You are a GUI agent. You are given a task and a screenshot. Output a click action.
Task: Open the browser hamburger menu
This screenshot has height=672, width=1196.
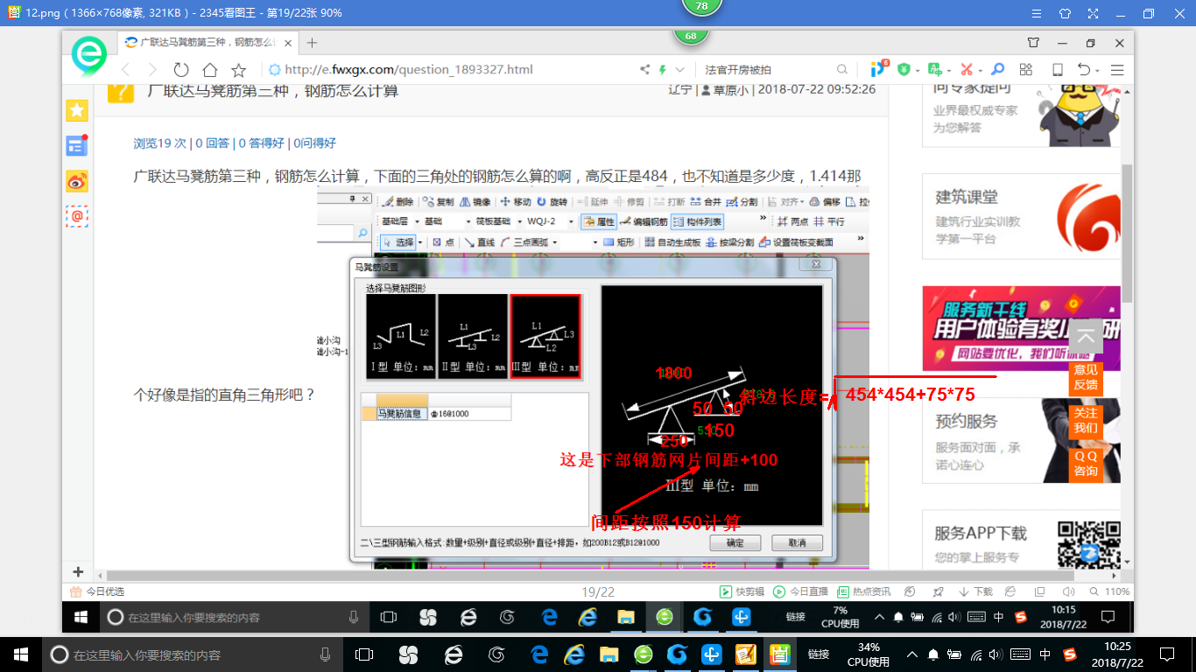pyautogui.click(x=1117, y=70)
